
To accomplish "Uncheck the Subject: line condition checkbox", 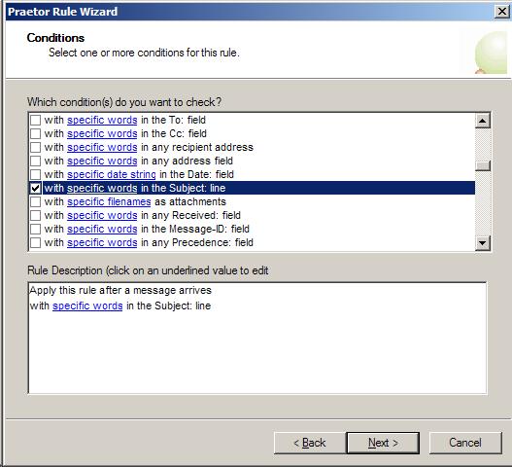I will point(35,188).
